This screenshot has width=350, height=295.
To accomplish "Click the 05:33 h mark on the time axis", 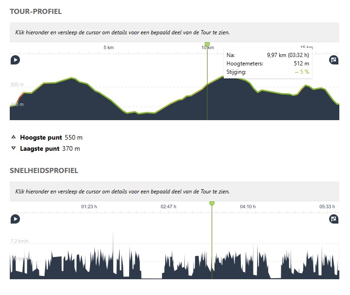I will point(327,207).
